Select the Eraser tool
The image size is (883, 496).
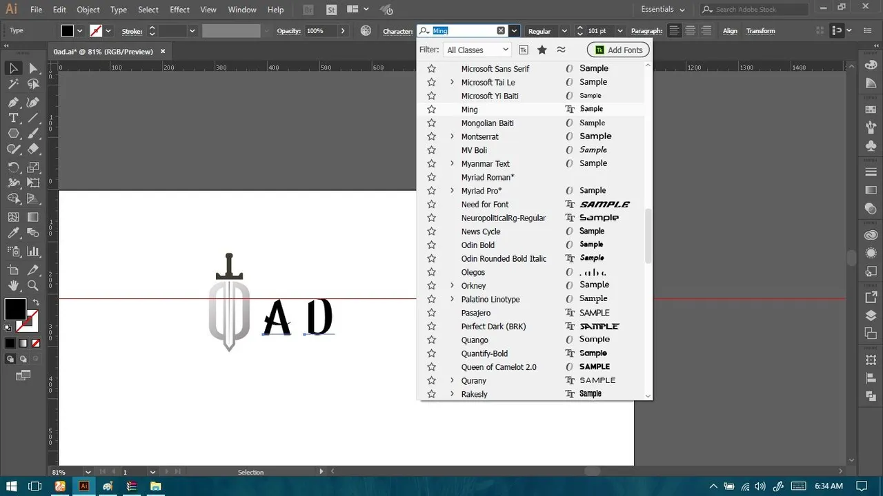coord(33,149)
